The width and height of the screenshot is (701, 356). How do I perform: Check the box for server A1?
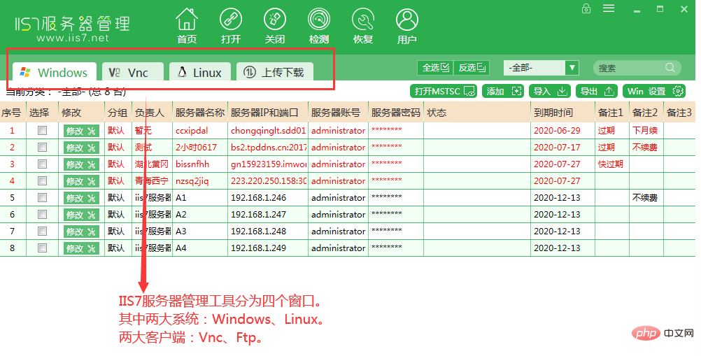pyautogui.click(x=43, y=197)
